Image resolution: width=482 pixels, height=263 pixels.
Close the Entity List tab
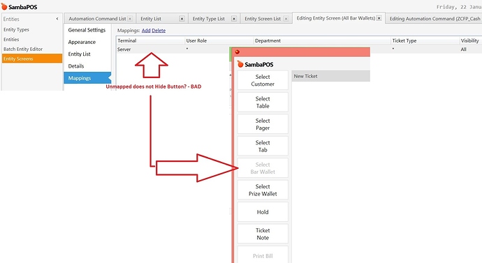tap(182, 19)
